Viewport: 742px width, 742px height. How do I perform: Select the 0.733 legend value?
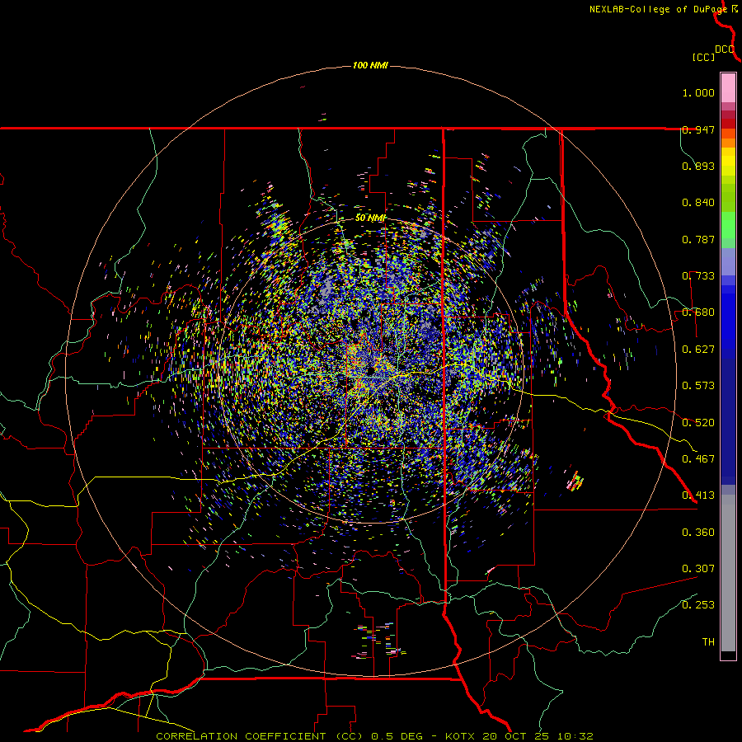coord(698,276)
